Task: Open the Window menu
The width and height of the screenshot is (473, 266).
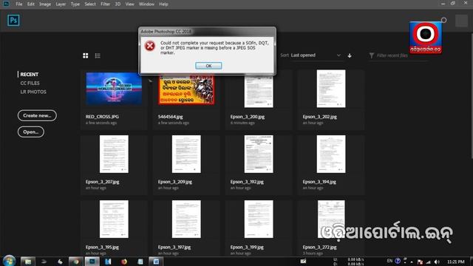Action: [x=146, y=4]
